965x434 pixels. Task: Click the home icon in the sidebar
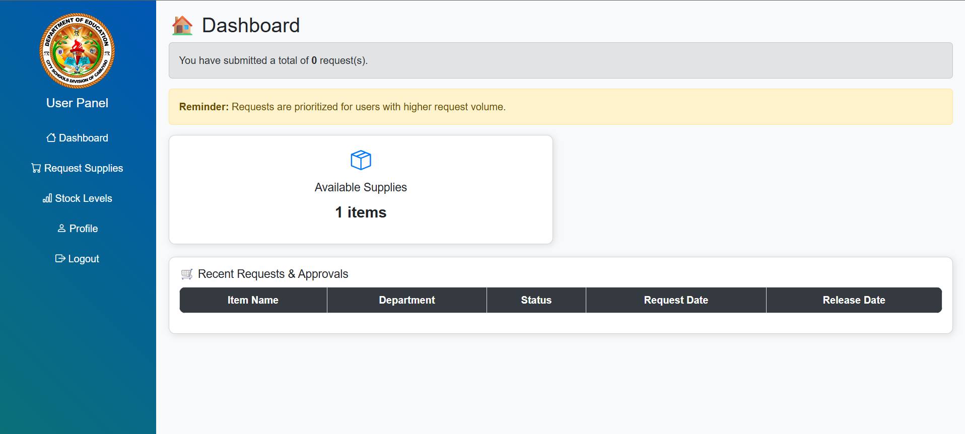pyautogui.click(x=51, y=137)
